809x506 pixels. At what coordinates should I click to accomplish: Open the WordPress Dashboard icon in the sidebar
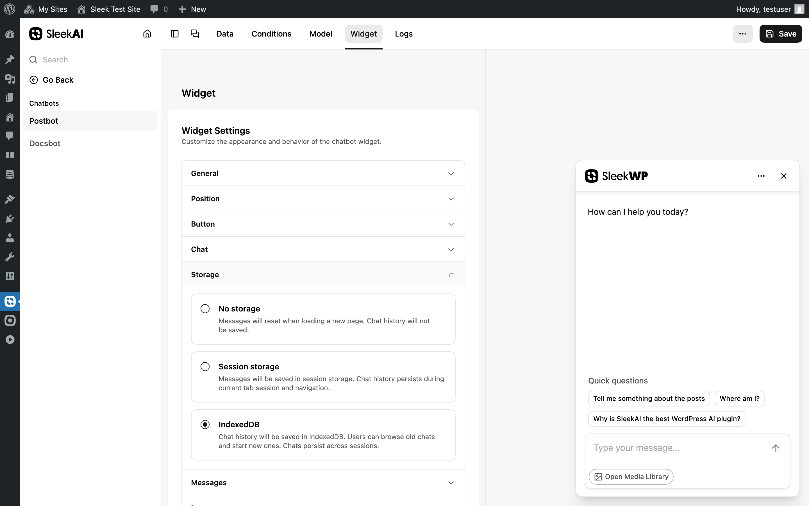[10, 34]
